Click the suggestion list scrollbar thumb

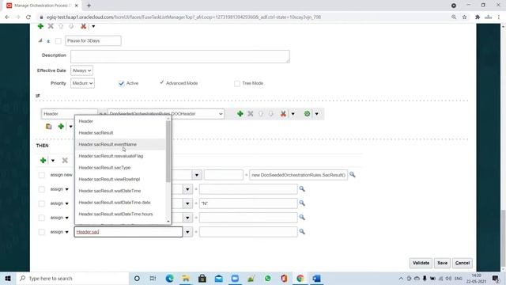tap(168, 151)
